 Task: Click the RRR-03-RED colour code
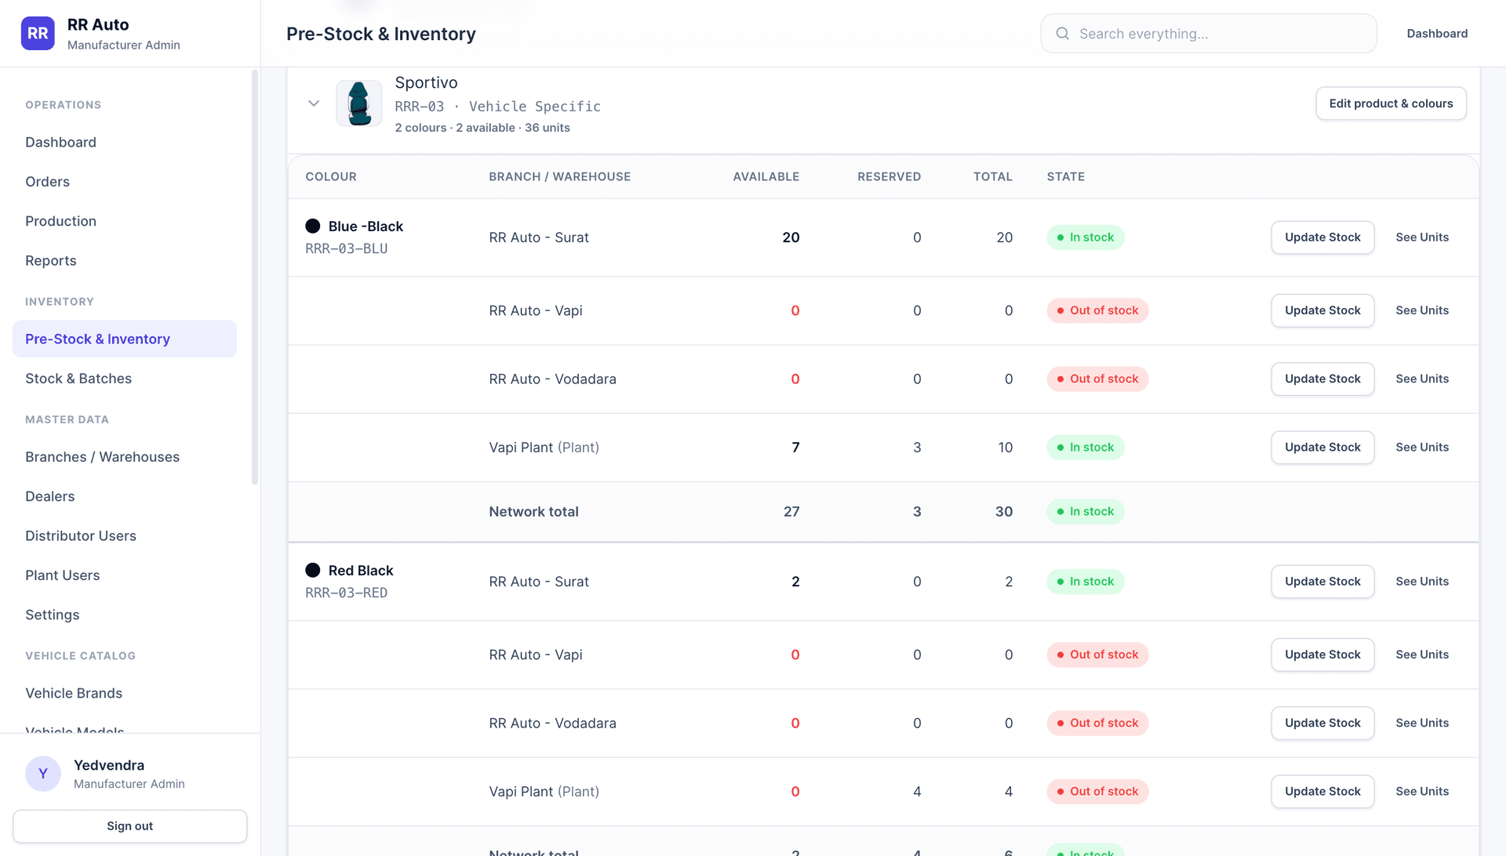coord(346,593)
